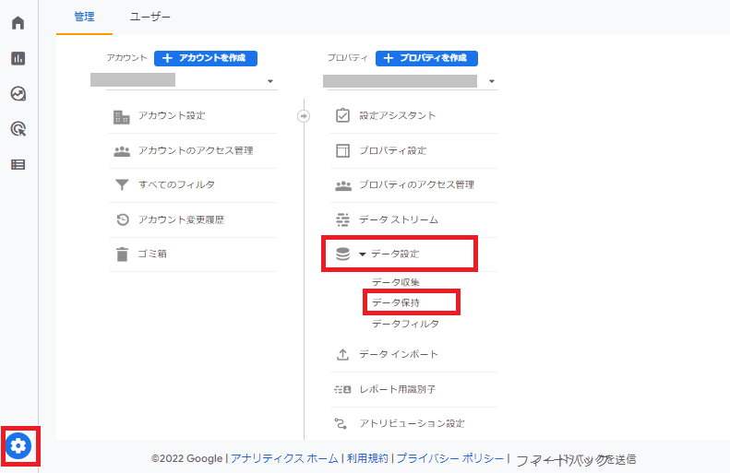Click the arrow circle between the columns
The height and width of the screenshot is (473, 730).
click(304, 116)
